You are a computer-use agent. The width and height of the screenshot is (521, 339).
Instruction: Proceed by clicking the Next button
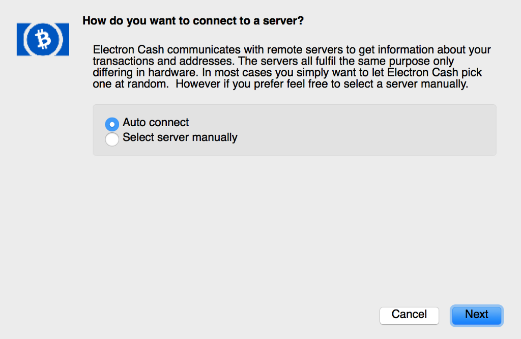476,315
